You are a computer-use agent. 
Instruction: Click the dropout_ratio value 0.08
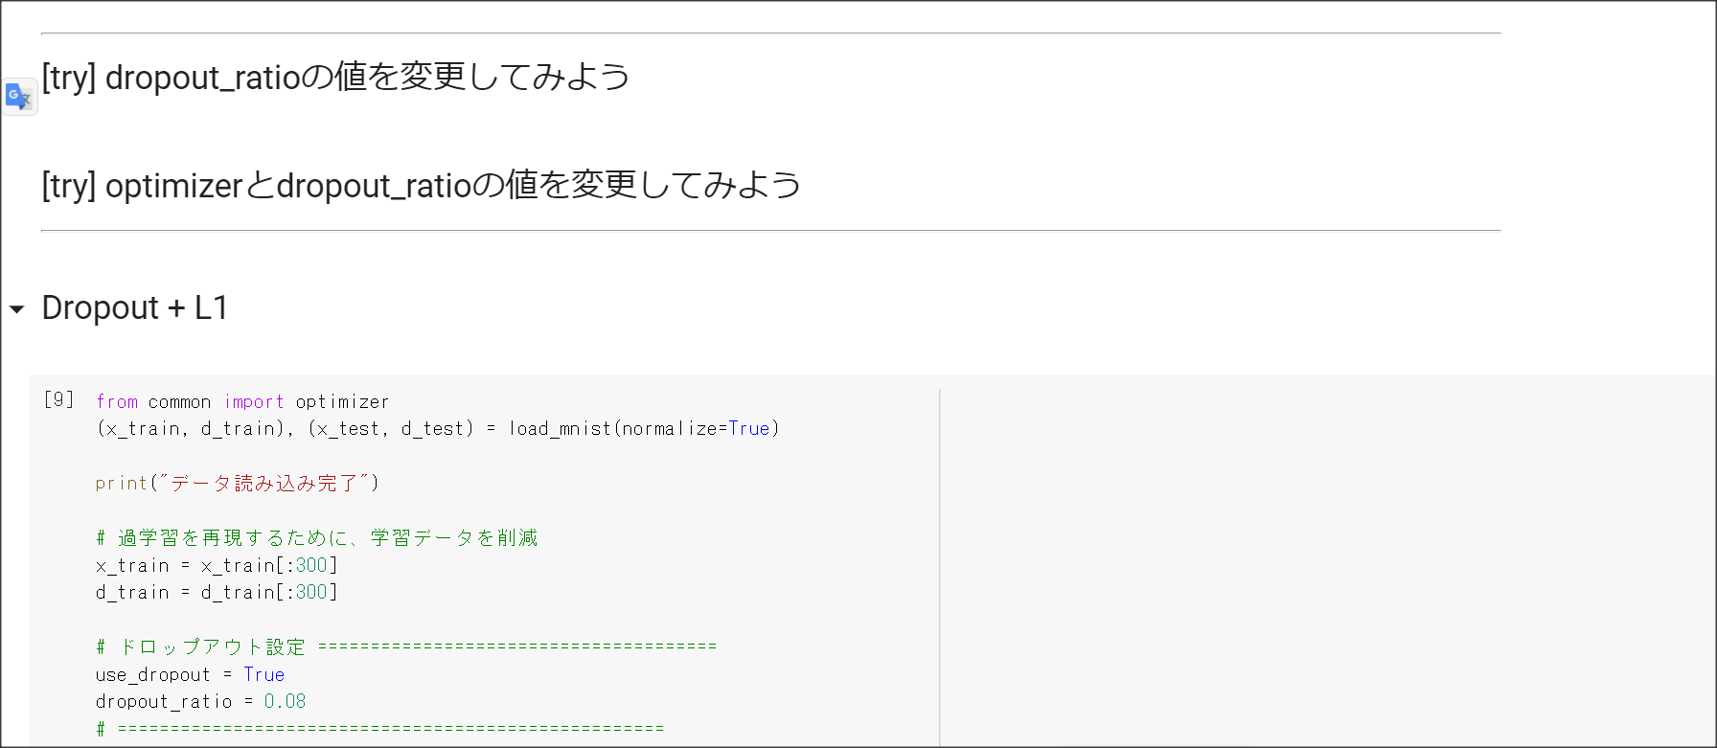point(285,701)
